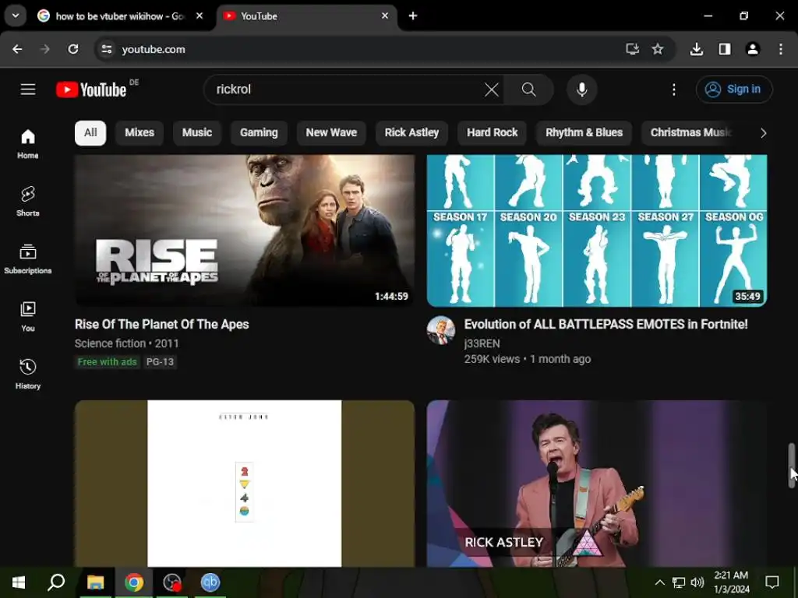
Task: Click Evolution of ALL BATTLEPASS EMOTES title
Action: [x=606, y=325]
